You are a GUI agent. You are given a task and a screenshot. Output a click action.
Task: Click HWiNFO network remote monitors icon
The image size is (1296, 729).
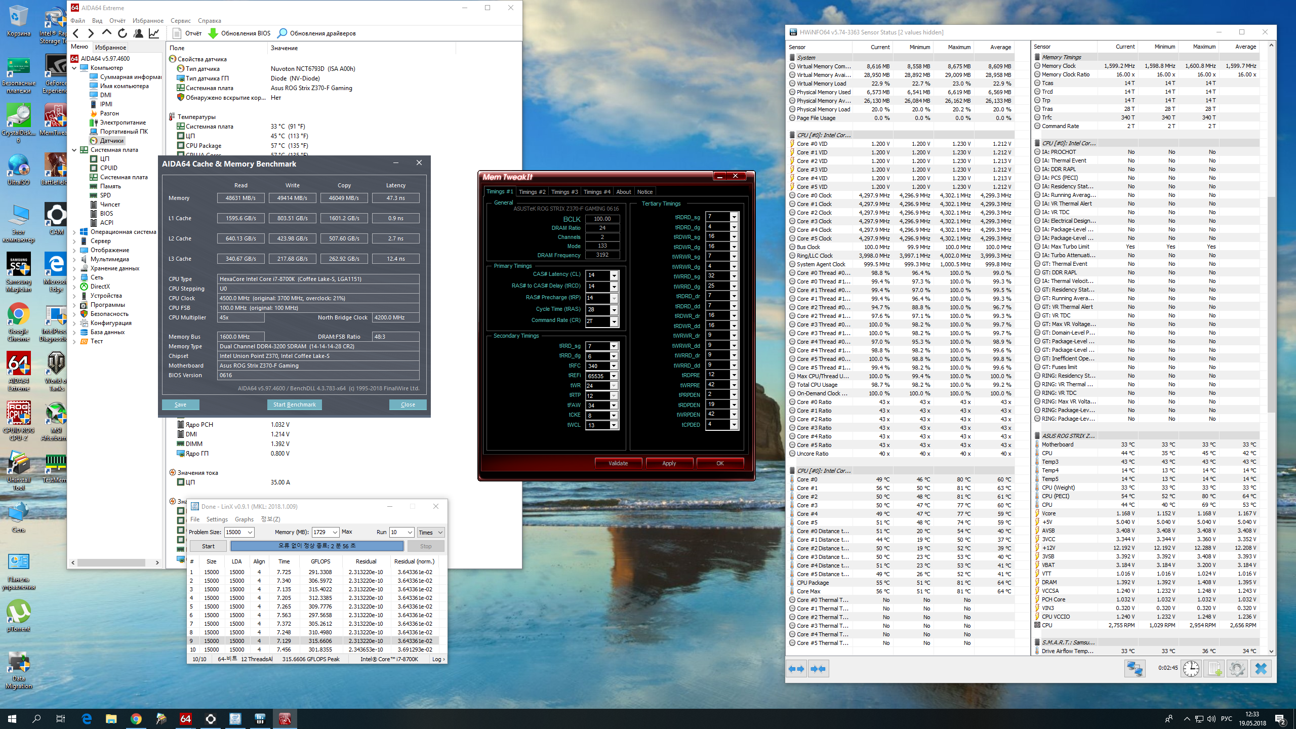coord(1134,669)
